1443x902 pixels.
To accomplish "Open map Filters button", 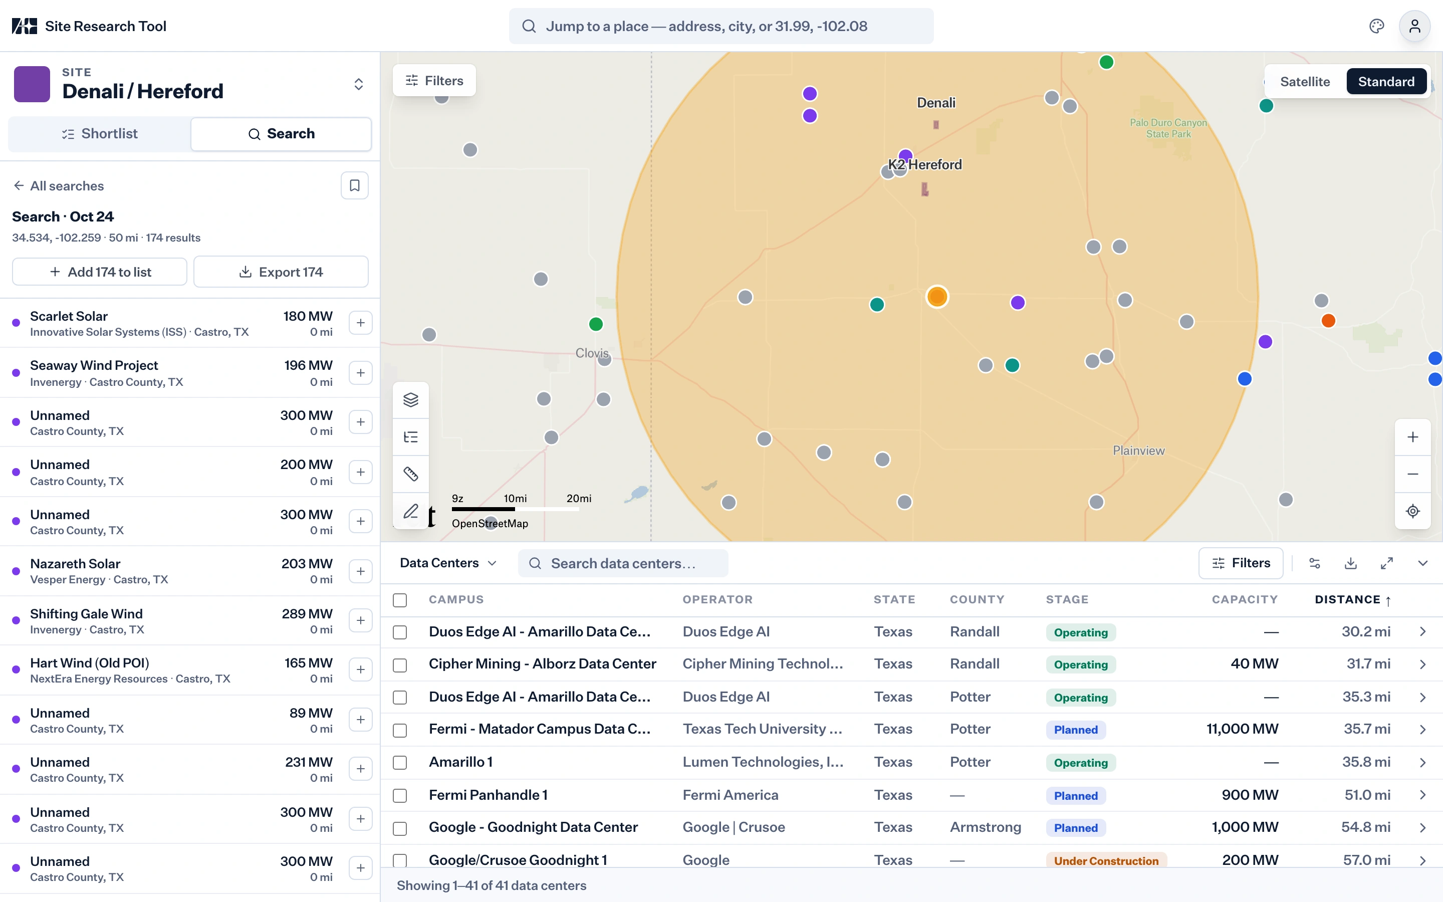I will pos(434,81).
